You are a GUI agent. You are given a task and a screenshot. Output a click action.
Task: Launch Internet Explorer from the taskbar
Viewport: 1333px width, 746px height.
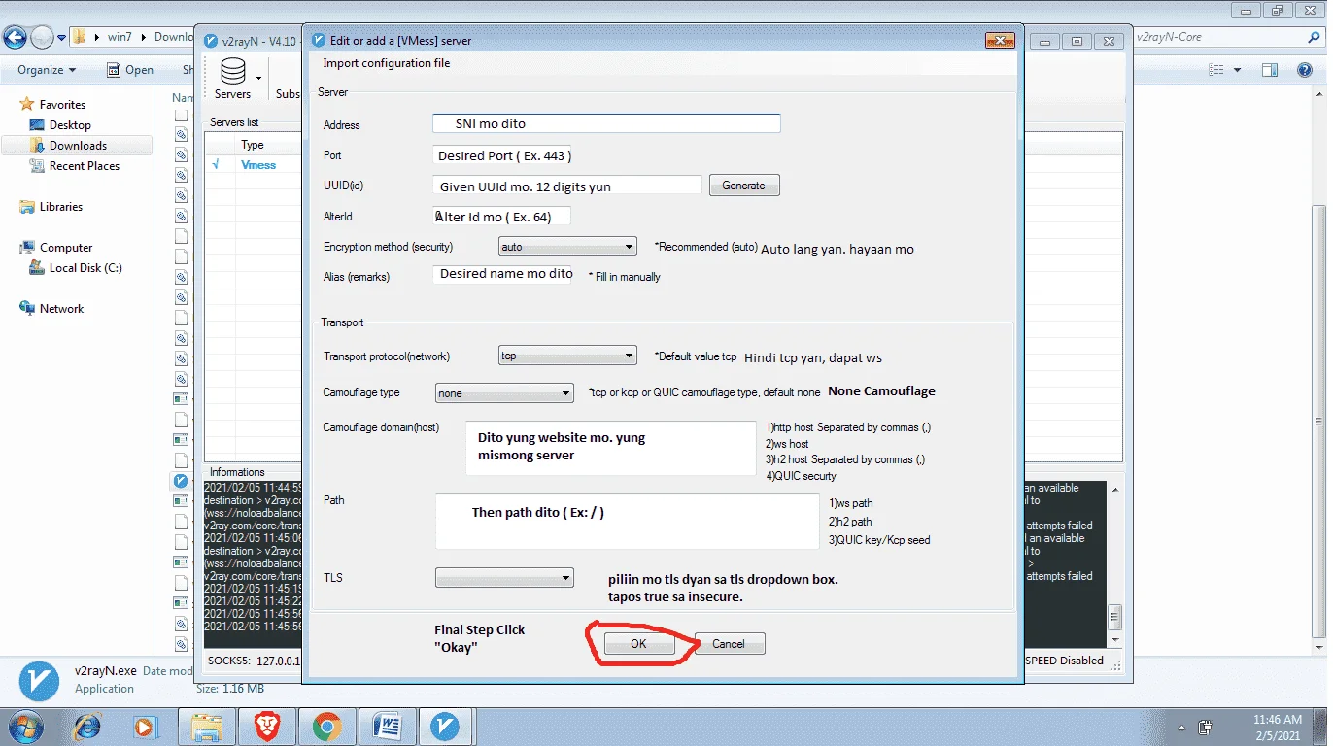click(x=87, y=726)
